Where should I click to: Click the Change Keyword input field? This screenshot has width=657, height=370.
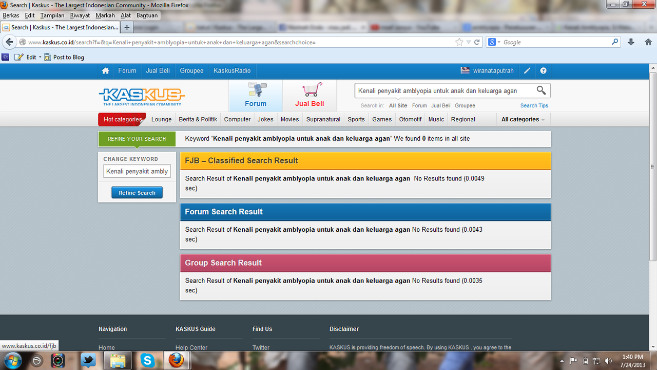point(137,171)
